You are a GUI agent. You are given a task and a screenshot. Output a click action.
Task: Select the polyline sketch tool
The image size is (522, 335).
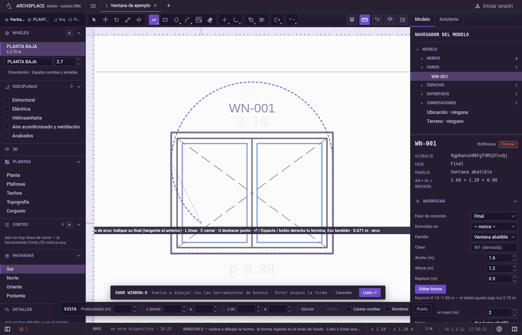click(154, 20)
